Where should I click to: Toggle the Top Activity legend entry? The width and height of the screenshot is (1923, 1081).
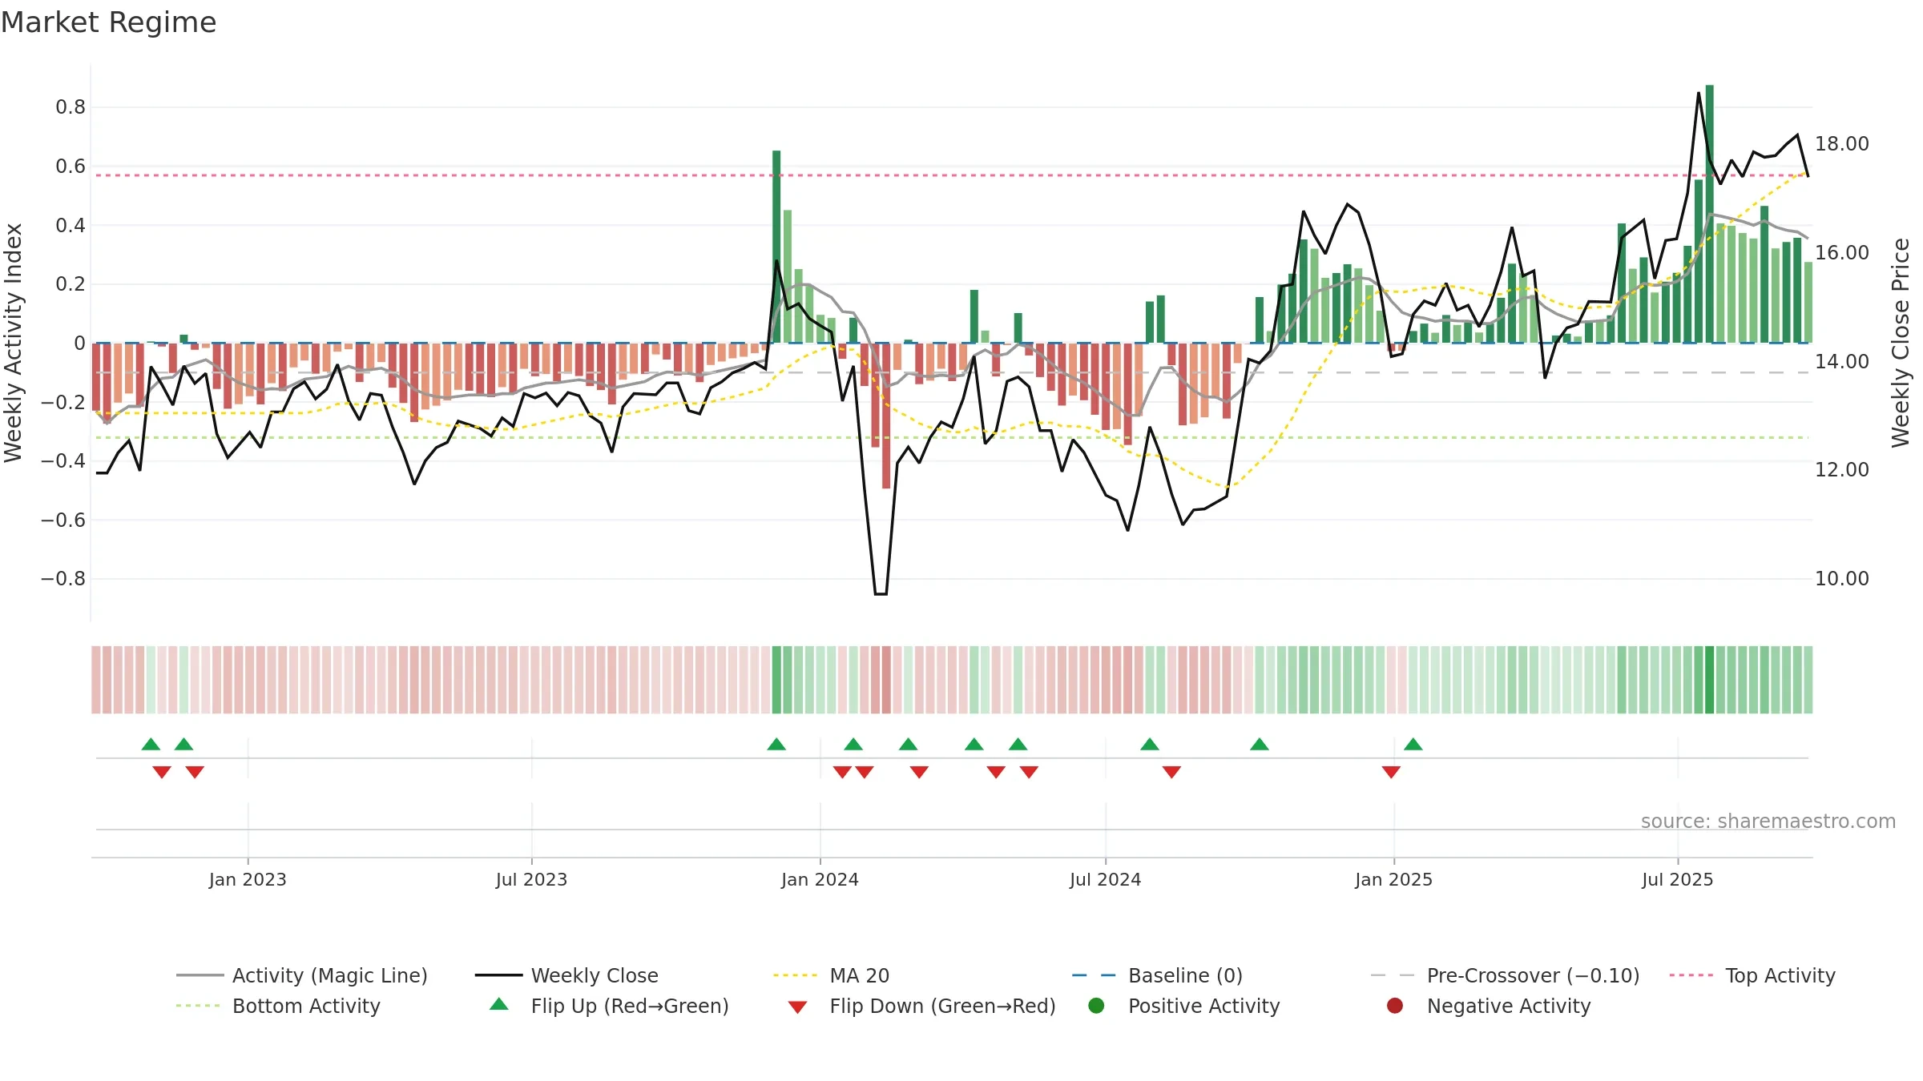1752,975
